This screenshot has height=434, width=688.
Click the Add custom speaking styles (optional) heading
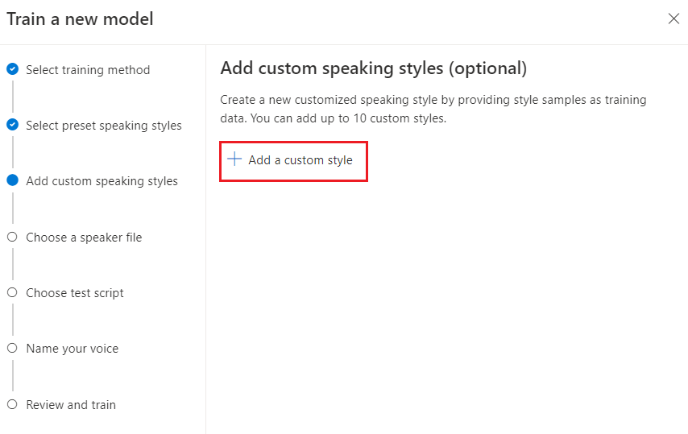(x=373, y=68)
